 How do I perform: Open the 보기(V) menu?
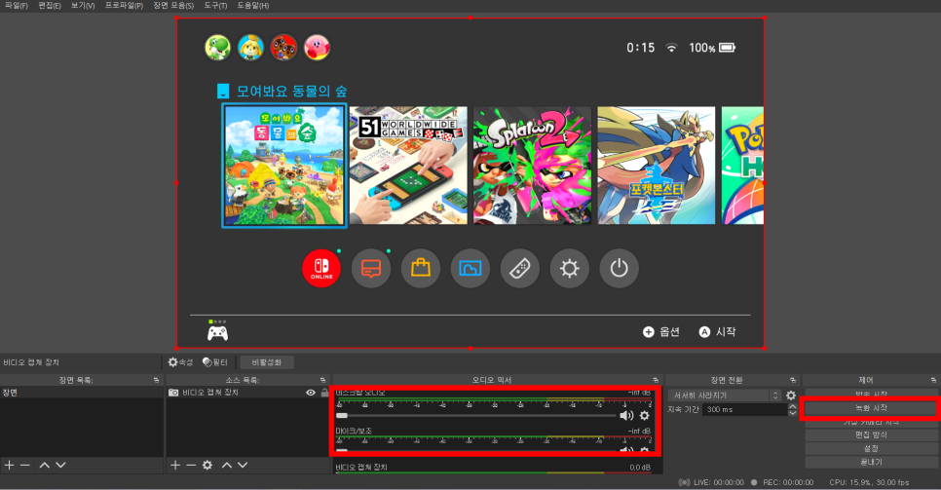83,6
